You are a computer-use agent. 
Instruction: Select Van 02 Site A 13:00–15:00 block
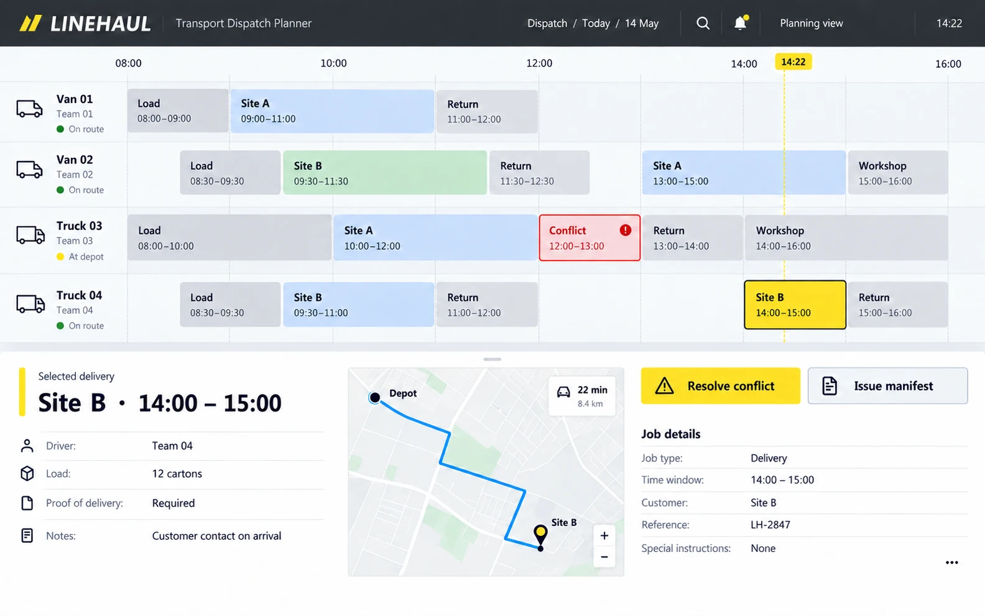744,173
